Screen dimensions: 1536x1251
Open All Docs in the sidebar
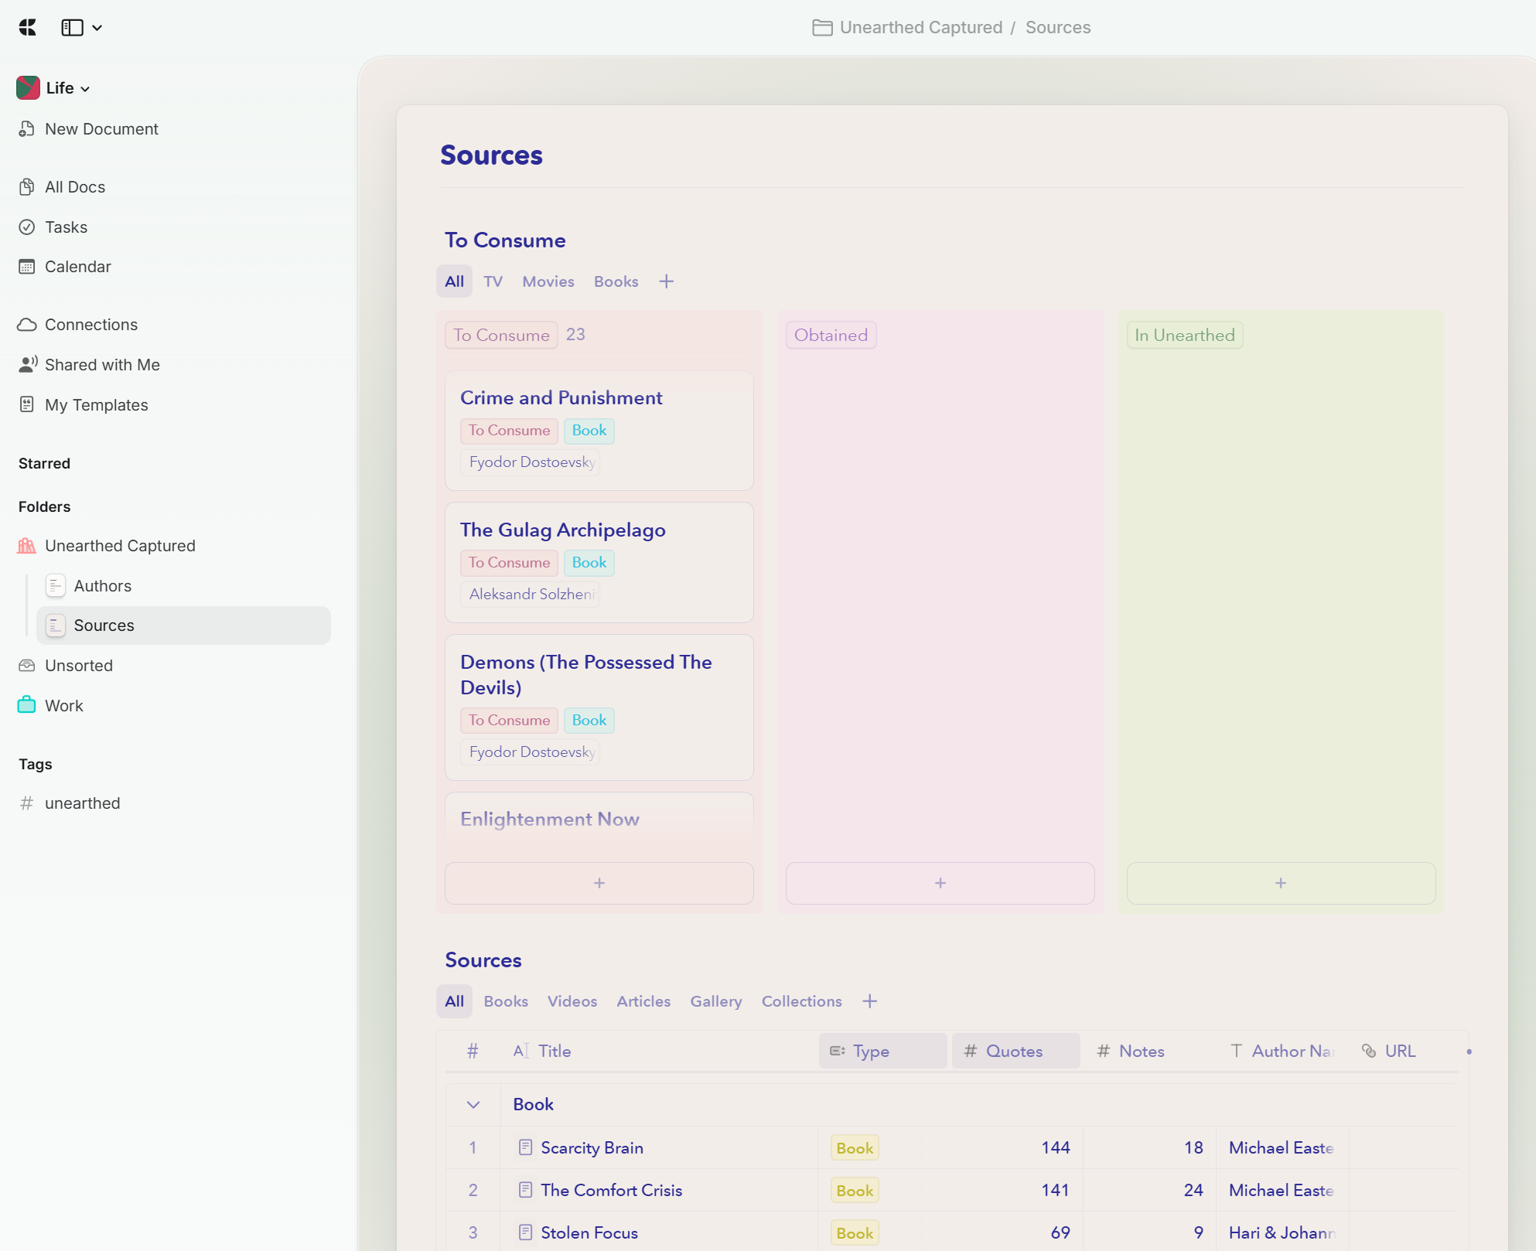coord(75,187)
